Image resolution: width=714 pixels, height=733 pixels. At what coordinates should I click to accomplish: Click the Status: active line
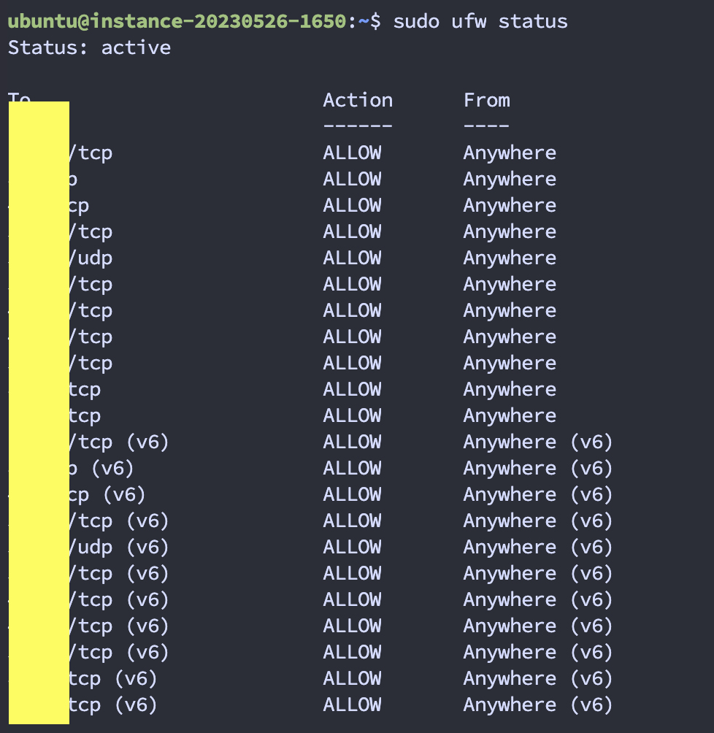89,47
